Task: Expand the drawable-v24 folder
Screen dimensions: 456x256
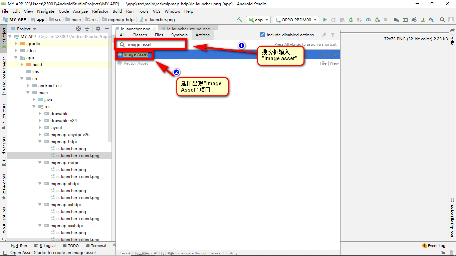Action: [x=40, y=121]
